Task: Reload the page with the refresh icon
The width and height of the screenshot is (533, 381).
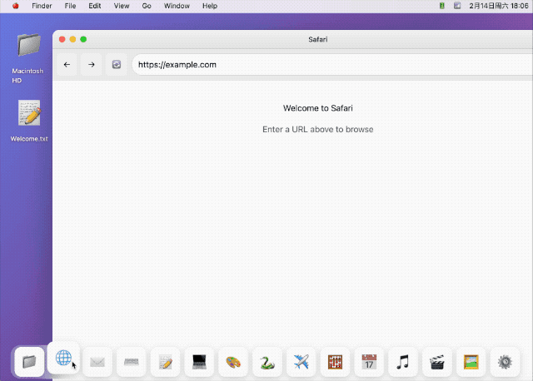Action: (117, 65)
